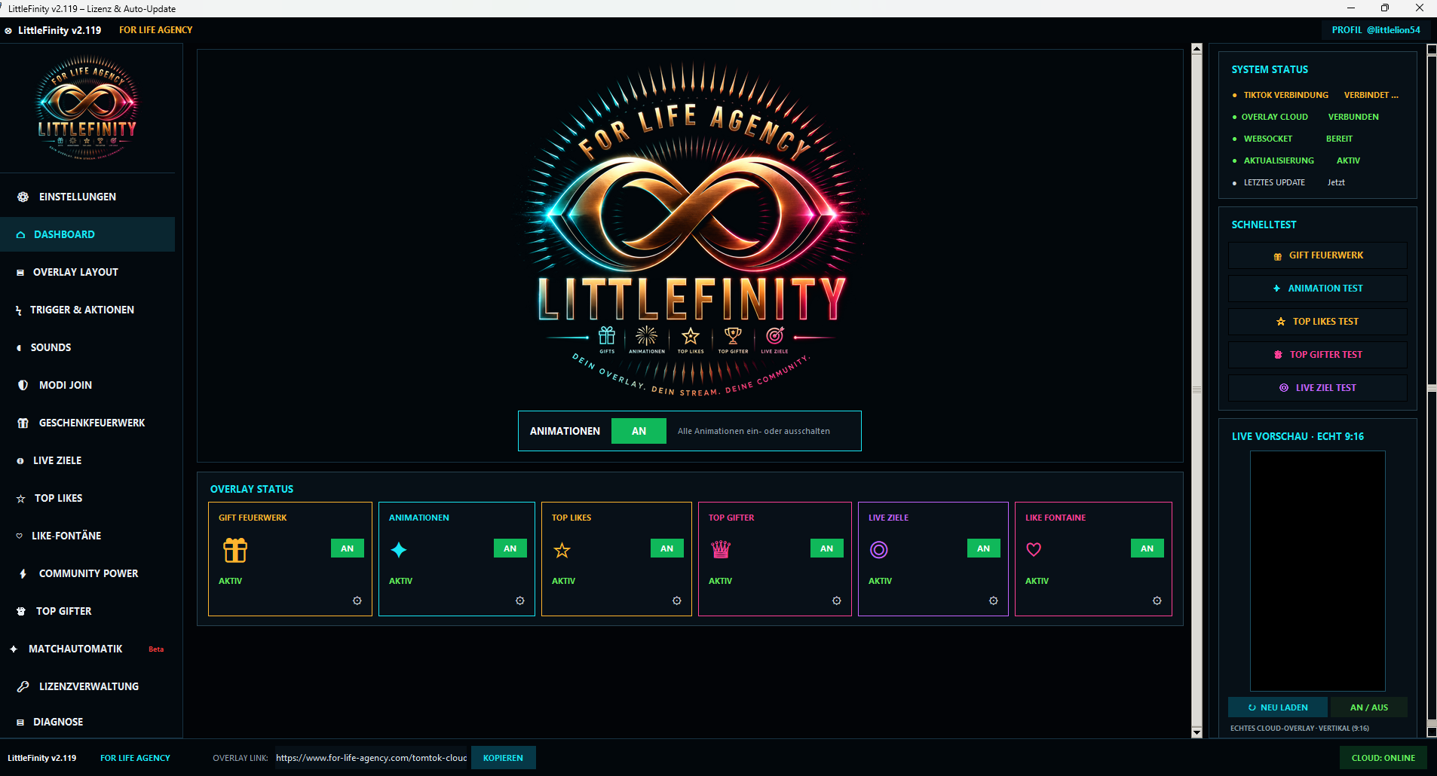Click the Einstellungen gear icon in sidebar
This screenshot has height=776, width=1437.
(23, 197)
